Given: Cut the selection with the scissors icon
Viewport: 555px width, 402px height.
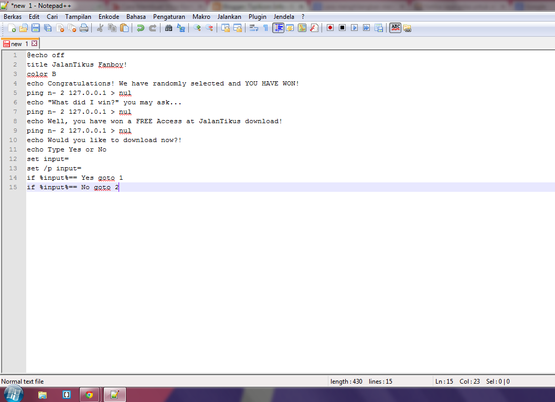Looking at the screenshot, I should tap(100, 28).
